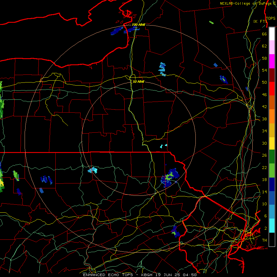277x277 pixels.
Task: Click the light blue echo north of the 50 NMI ring
Action: click(x=162, y=69)
